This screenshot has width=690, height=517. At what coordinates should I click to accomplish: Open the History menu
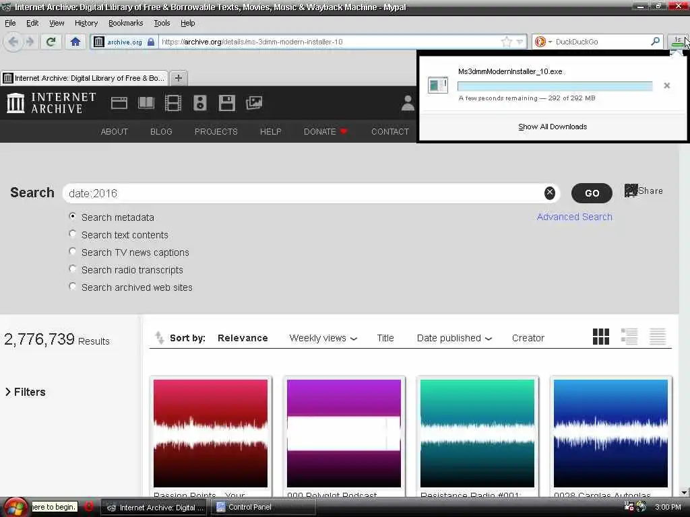(x=86, y=23)
